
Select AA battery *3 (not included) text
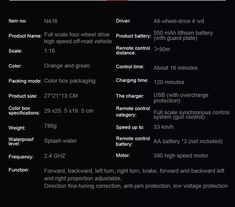pos(188,142)
